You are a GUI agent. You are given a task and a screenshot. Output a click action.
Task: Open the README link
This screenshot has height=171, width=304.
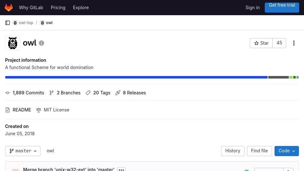[22, 110]
